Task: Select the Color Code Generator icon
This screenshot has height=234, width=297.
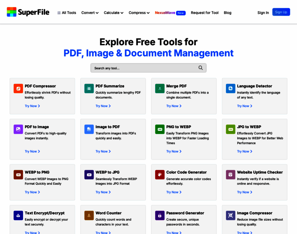Action: click(x=160, y=175)
